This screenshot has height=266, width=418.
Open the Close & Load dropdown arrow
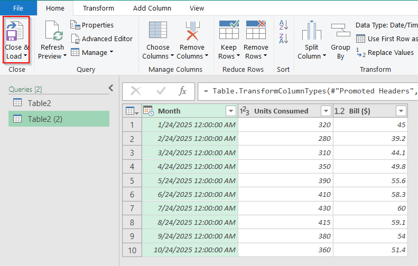(x=25, y=55)
